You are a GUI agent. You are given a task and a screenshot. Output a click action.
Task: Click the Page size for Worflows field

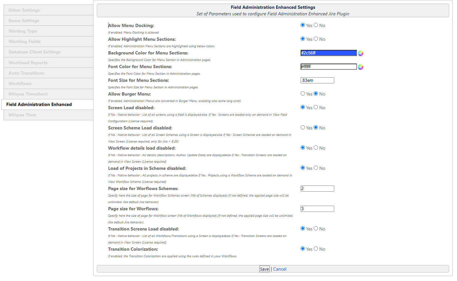(317, 209)
